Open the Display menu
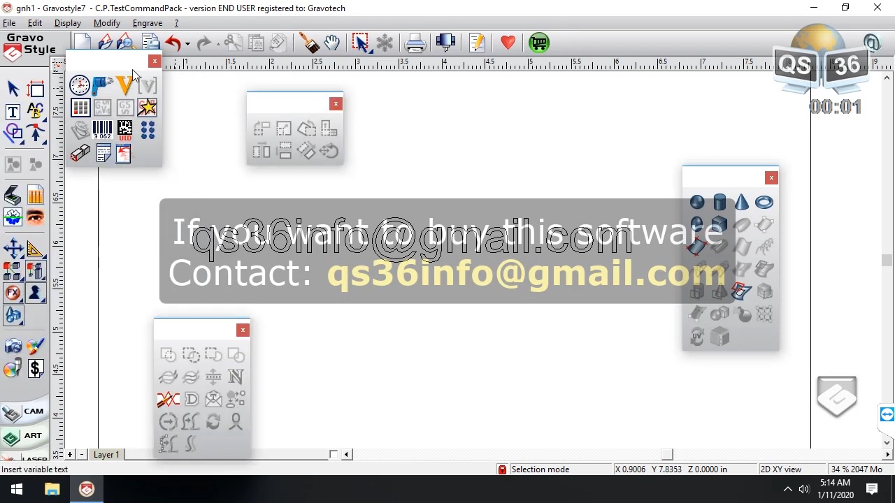Image resolution: width=895 pixels, height=503 pixels. [x=68, y=23]
